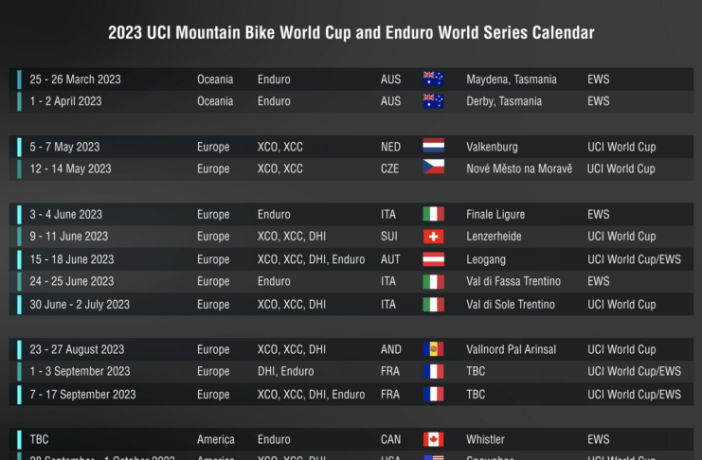This screenshot has width=702, height=460.
Task: Click the Andorra flag beside Vallnord Pal Arinsal
Action: [433, 349]
